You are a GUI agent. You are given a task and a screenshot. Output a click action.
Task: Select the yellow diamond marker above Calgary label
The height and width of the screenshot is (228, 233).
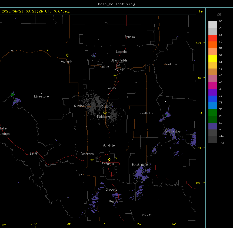click(109, 159)
